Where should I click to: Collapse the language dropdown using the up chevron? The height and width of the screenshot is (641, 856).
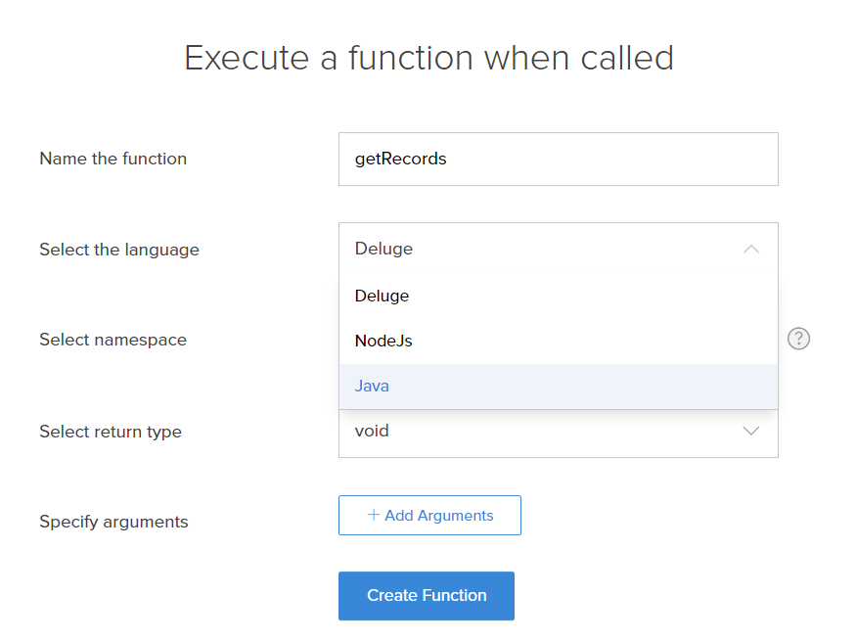[x=751, y=249]
